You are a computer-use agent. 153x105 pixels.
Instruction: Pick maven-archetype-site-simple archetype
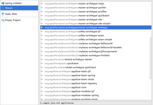click(x=78, y=24)
